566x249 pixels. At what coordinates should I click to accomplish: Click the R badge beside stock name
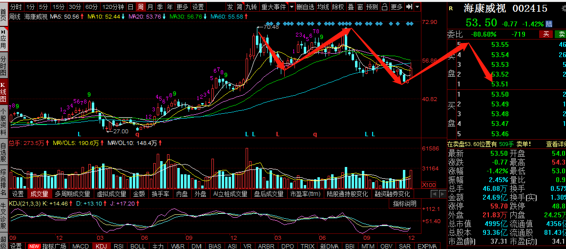coord(450,9)
